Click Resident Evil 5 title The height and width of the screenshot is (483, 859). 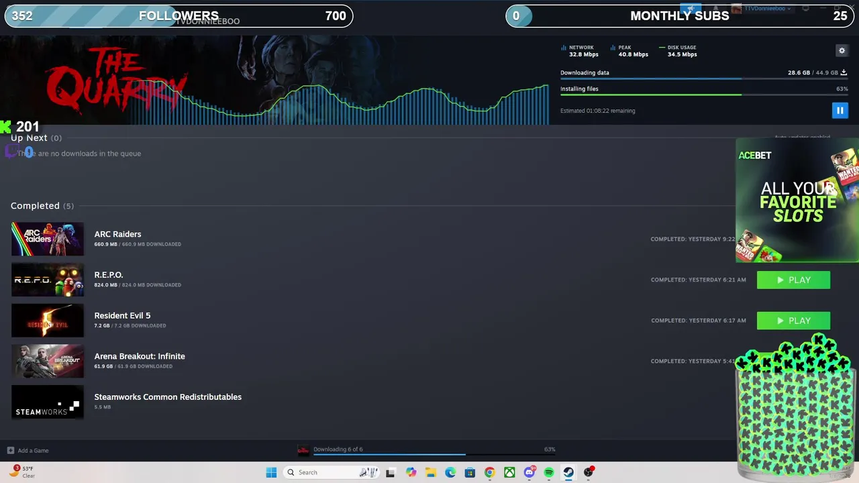122,315
